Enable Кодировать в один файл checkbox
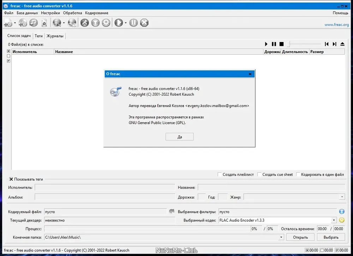The width and height of the screenshot is (353, 256). point(298,174)
